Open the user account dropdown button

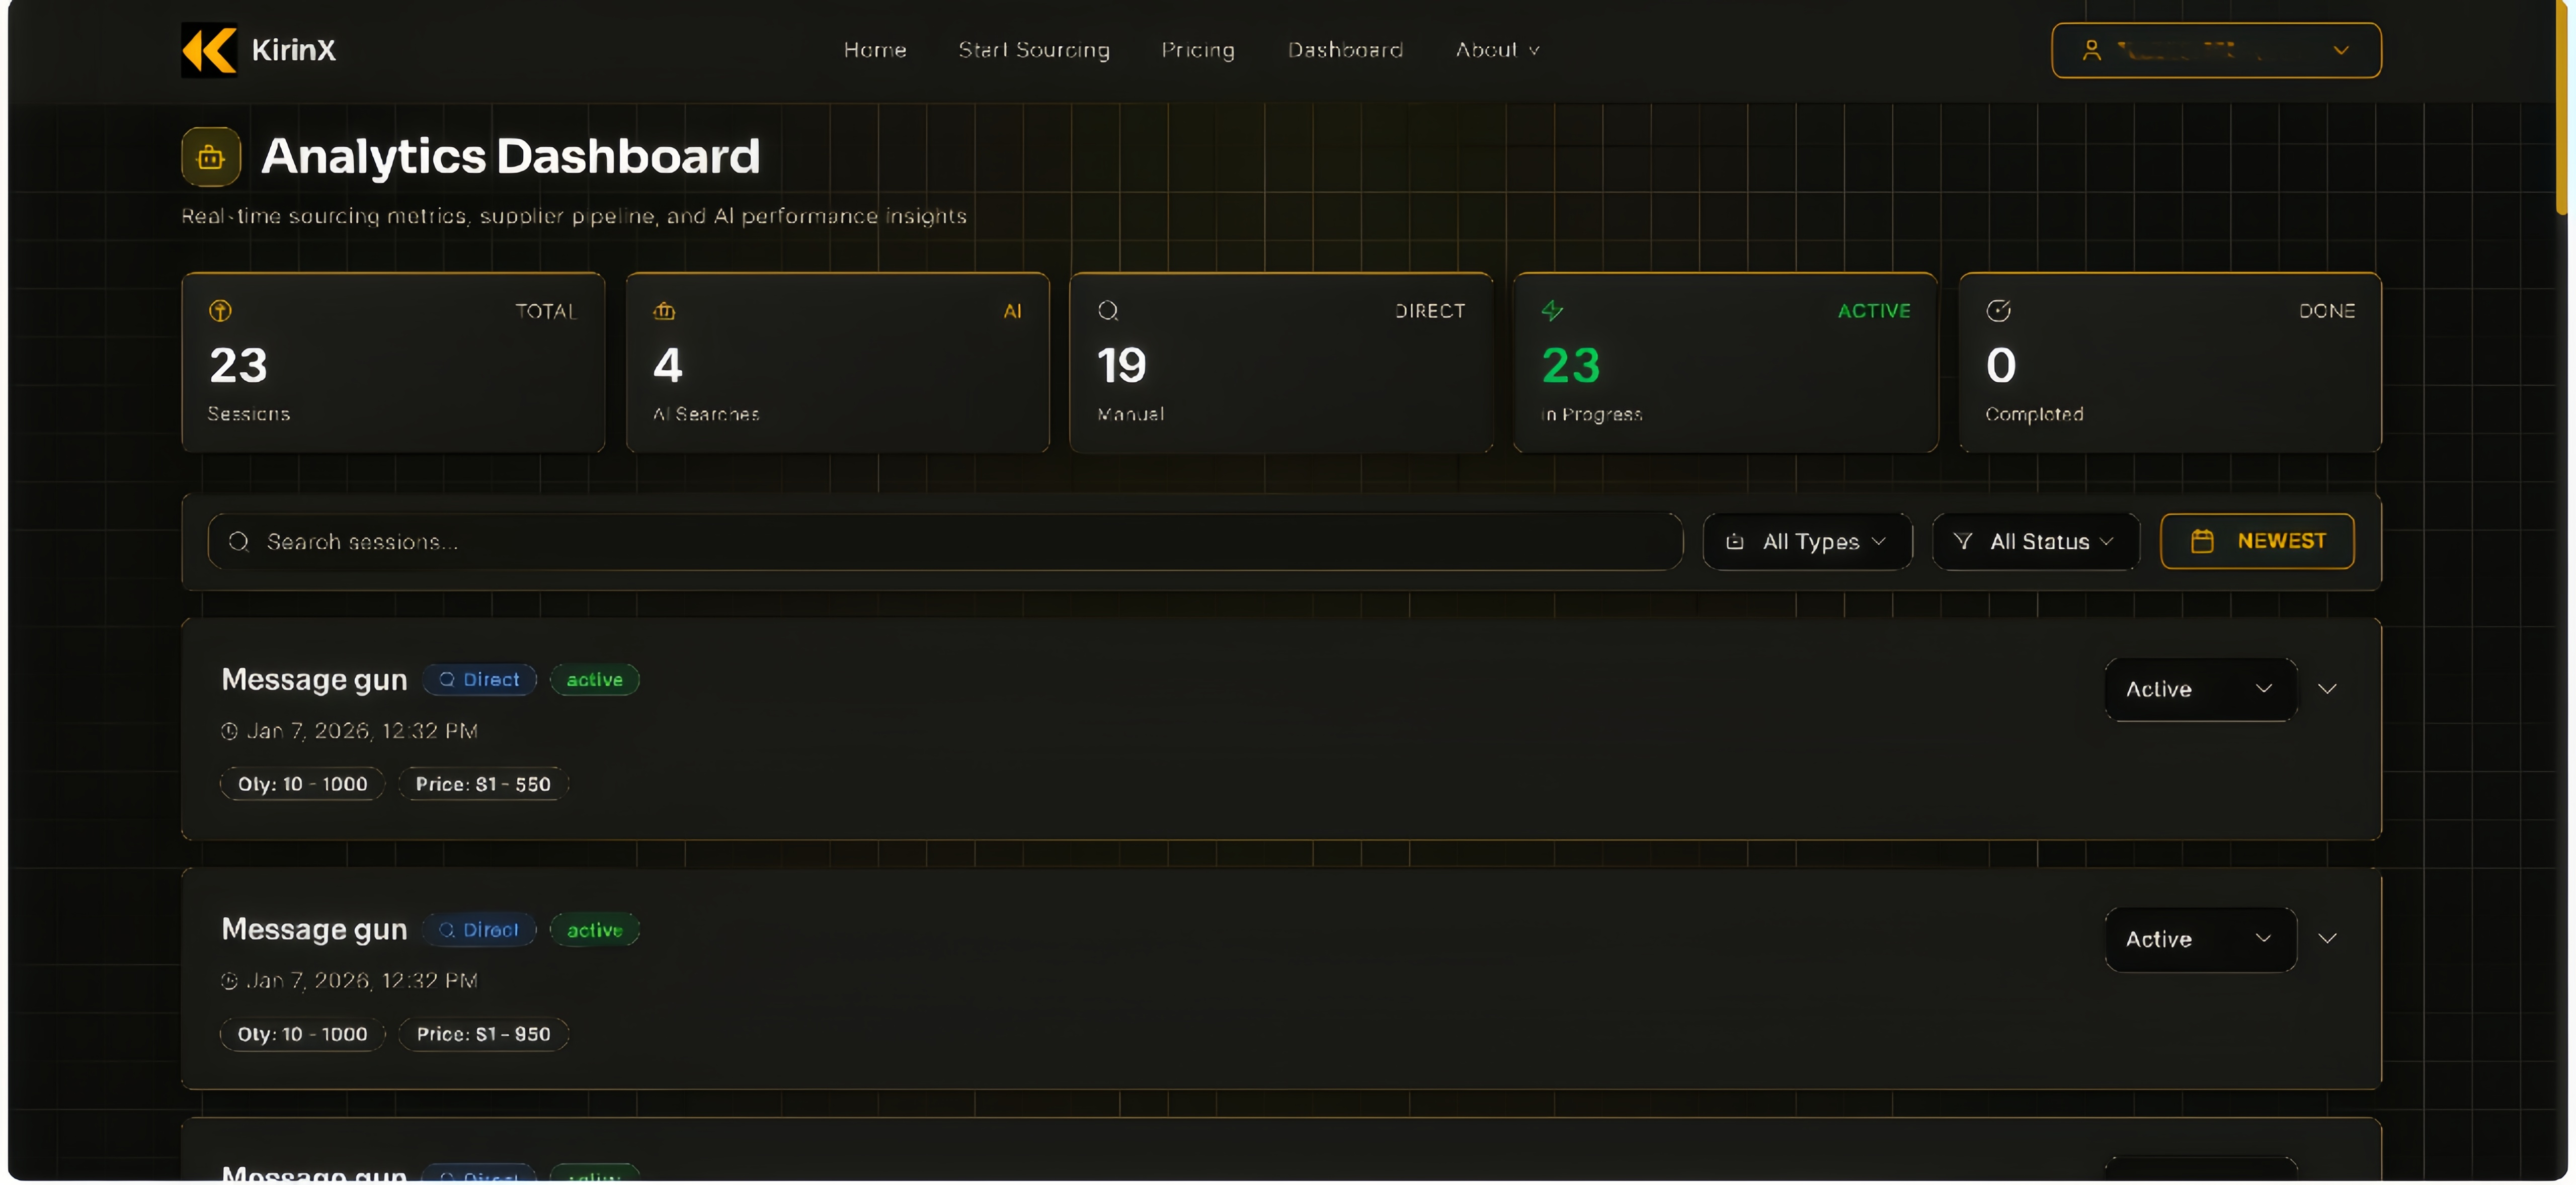[2341, 50]
